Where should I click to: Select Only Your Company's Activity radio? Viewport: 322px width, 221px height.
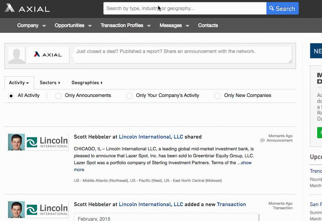(x=129, y=96)
